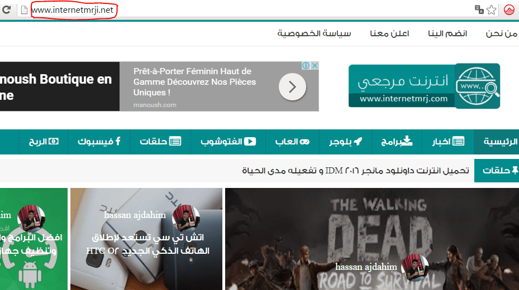The height and width of the screenshot is (290, 519).
Task: Click the Prêt-à-Porter Féminin ad text
Action: (194, 82)
